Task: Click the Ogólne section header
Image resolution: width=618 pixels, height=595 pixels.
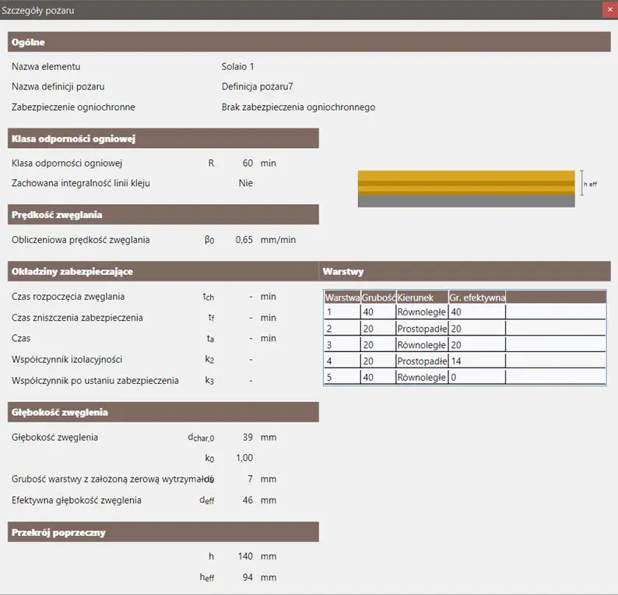Action: click(309, 42)
